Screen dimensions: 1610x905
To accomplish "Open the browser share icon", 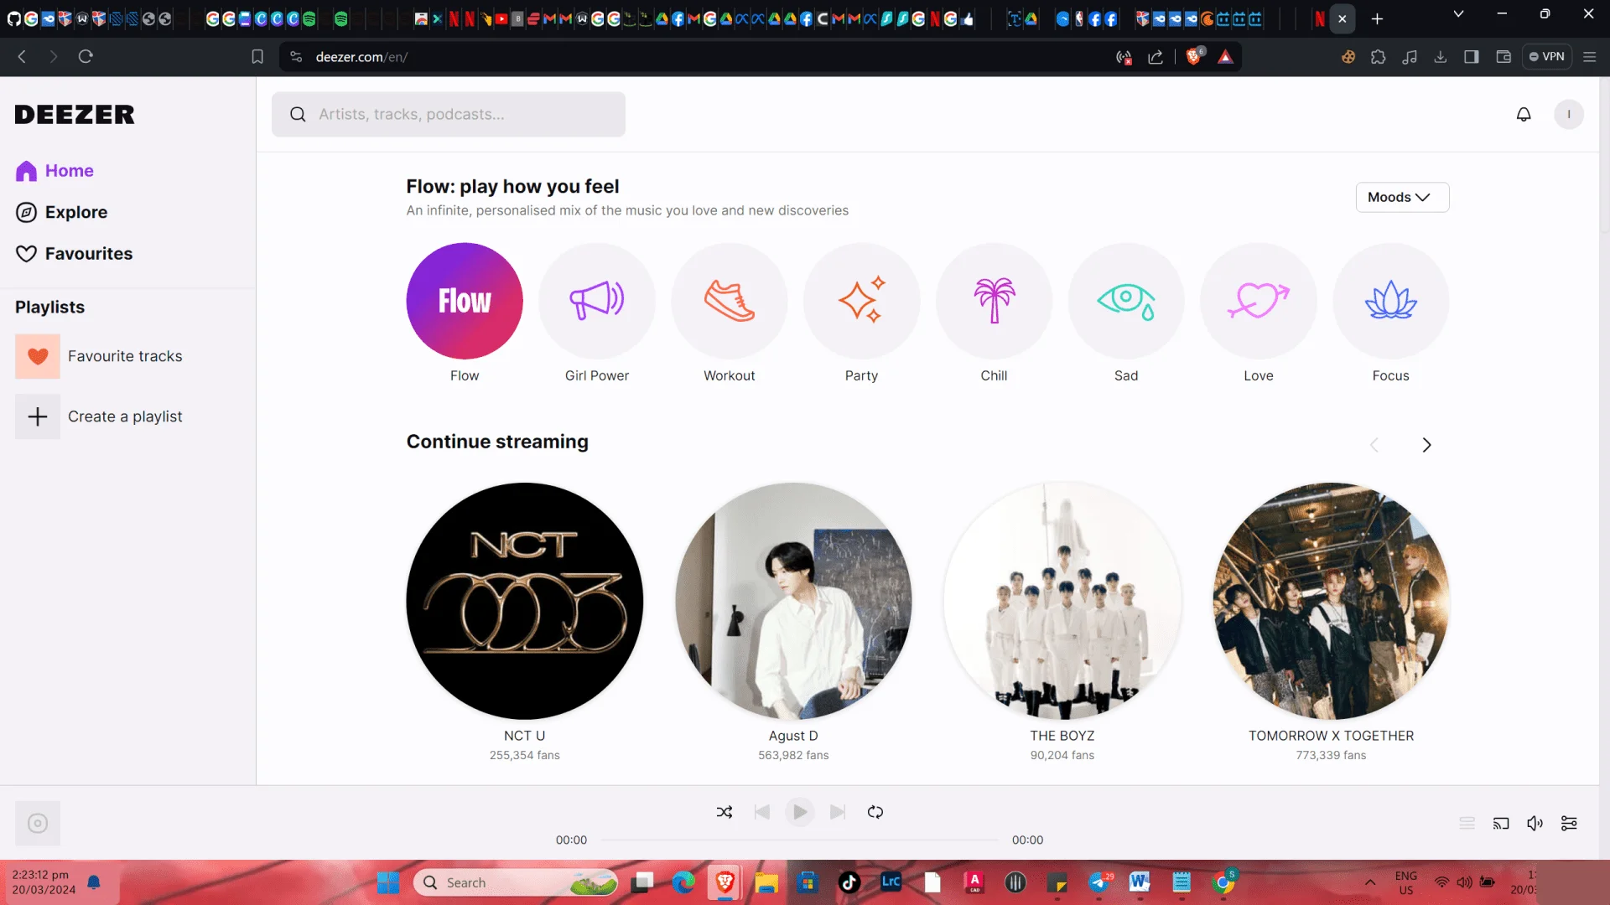I will pyautogui.click(x=1156, y=57).
